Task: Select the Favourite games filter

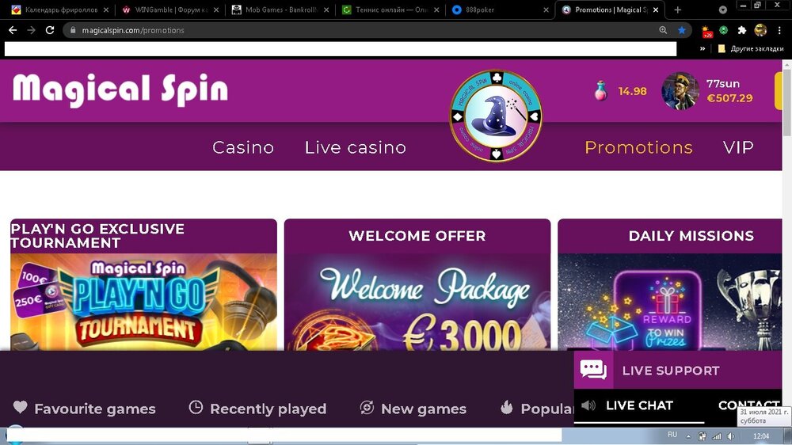Action: pos(85,408)
